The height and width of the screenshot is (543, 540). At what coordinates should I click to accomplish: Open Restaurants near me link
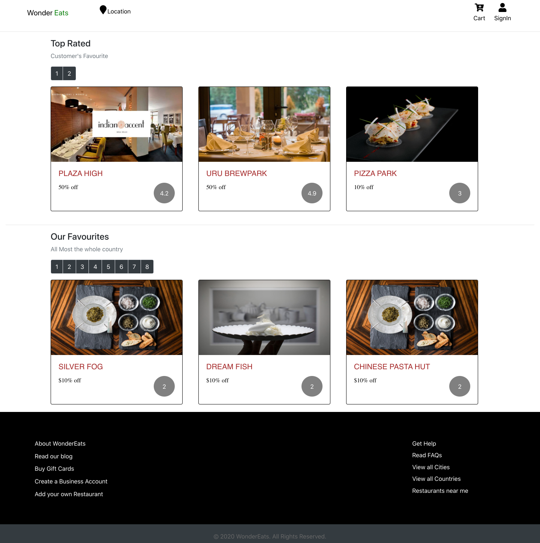[x=440, y=491]
